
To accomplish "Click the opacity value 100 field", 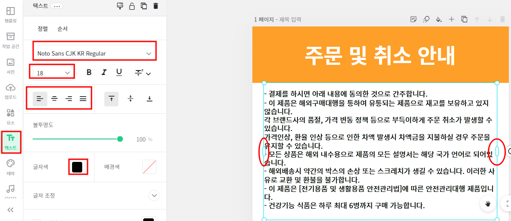I will pyautogui.click(x=141, y=139).
